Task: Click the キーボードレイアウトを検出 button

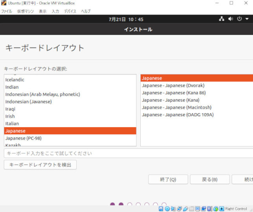Action: click(x=40, y=164)
